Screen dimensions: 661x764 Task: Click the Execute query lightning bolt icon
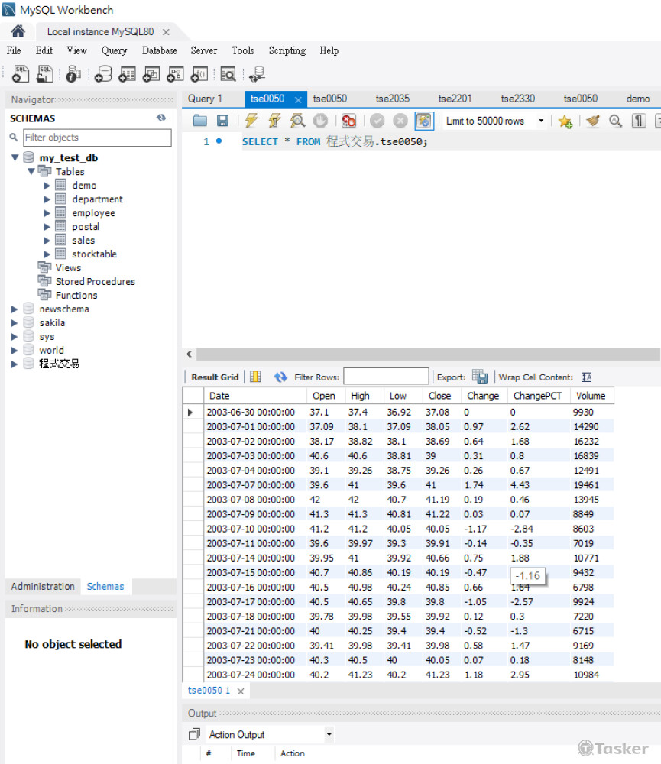pyautogui.click(x=251, y=121)
